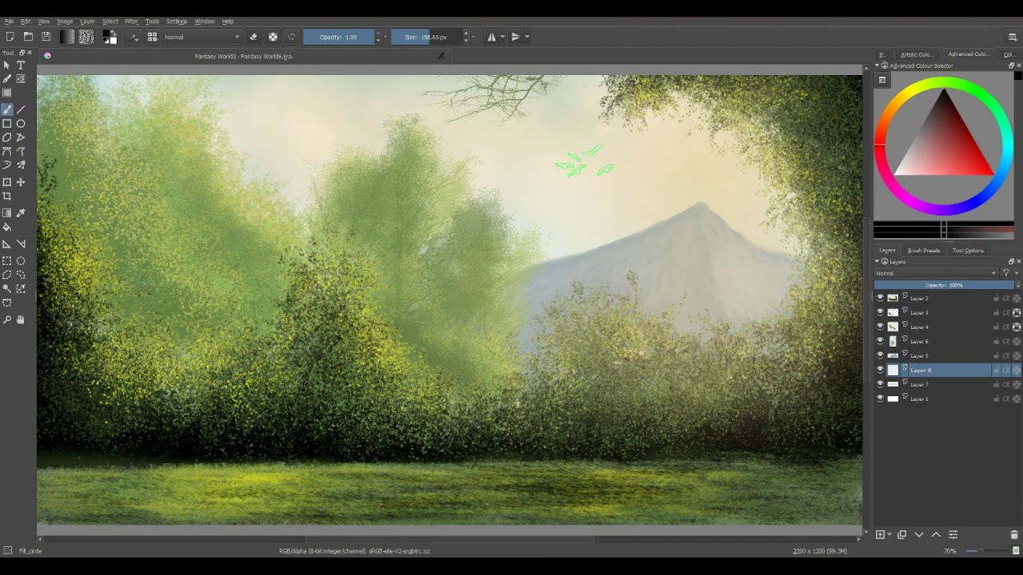1023x575 pixels.
Task: Close the Fantasy World6.kra document tab
Action: (441, 56)
